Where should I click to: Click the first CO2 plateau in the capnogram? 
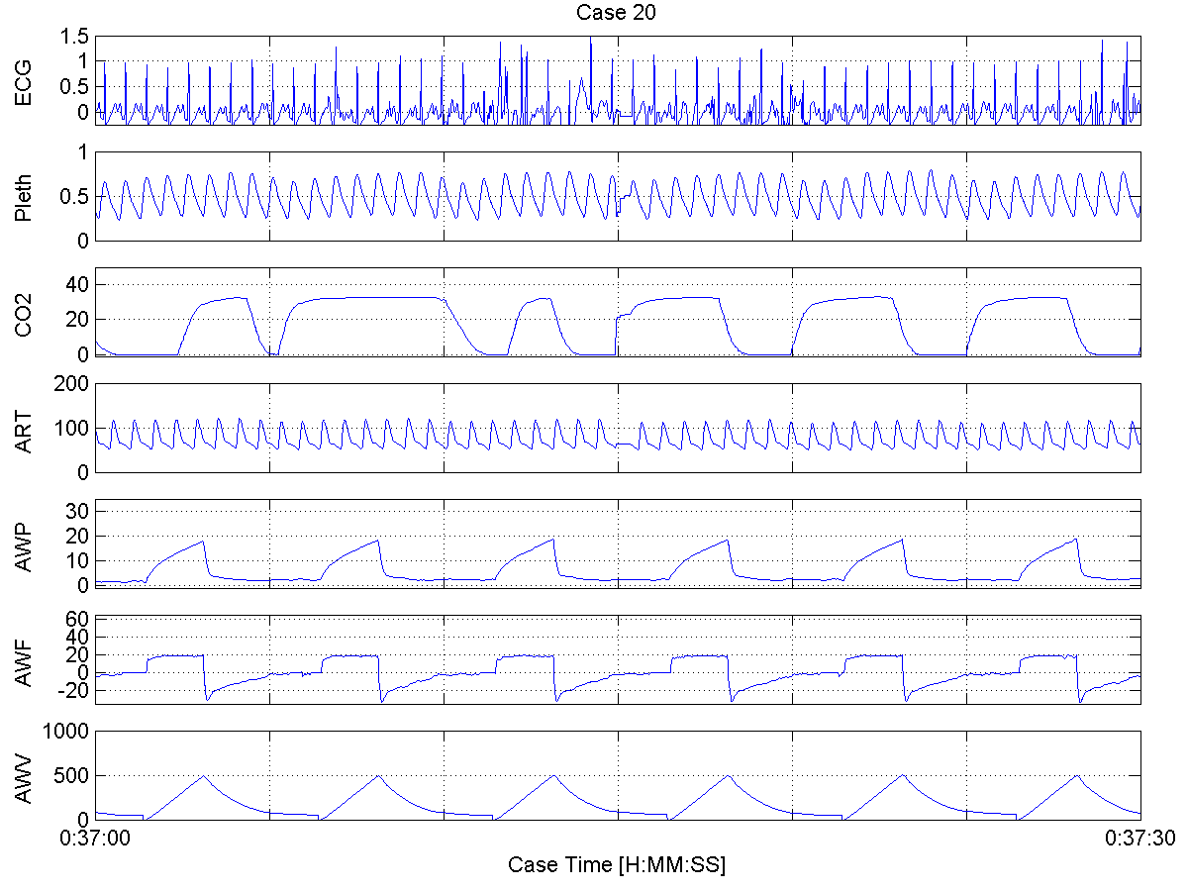(224, 300)
